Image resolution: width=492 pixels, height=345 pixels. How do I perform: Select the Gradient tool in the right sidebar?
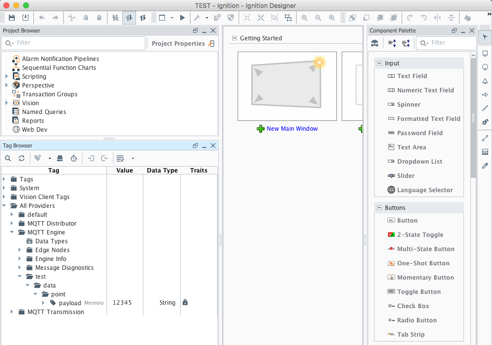485,152
